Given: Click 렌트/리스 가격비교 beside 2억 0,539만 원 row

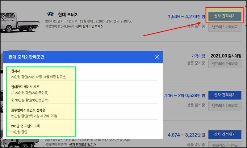Looking at the screenshot, I should pyautogui.click(x=225, y=106).
